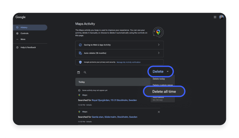Click the checkmark icon beside Saving to Web
The image size is (239, 138).
click(80, 45)
